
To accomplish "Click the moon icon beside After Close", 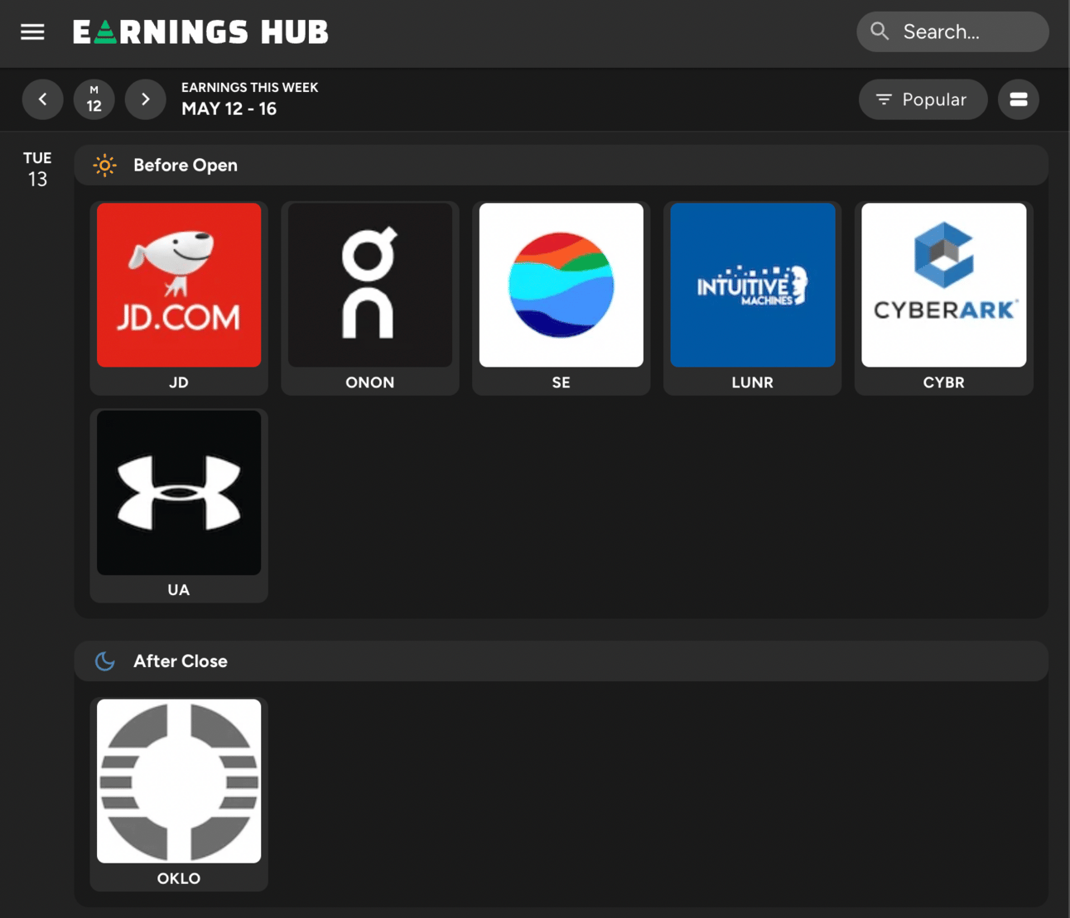I will (104, 661).
